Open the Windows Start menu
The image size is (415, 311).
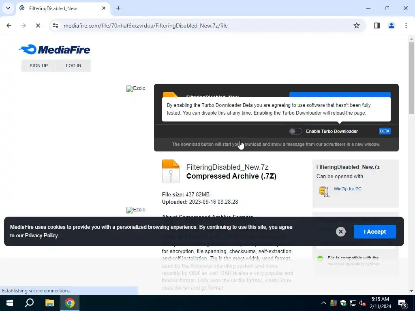(x=10, y=303)
